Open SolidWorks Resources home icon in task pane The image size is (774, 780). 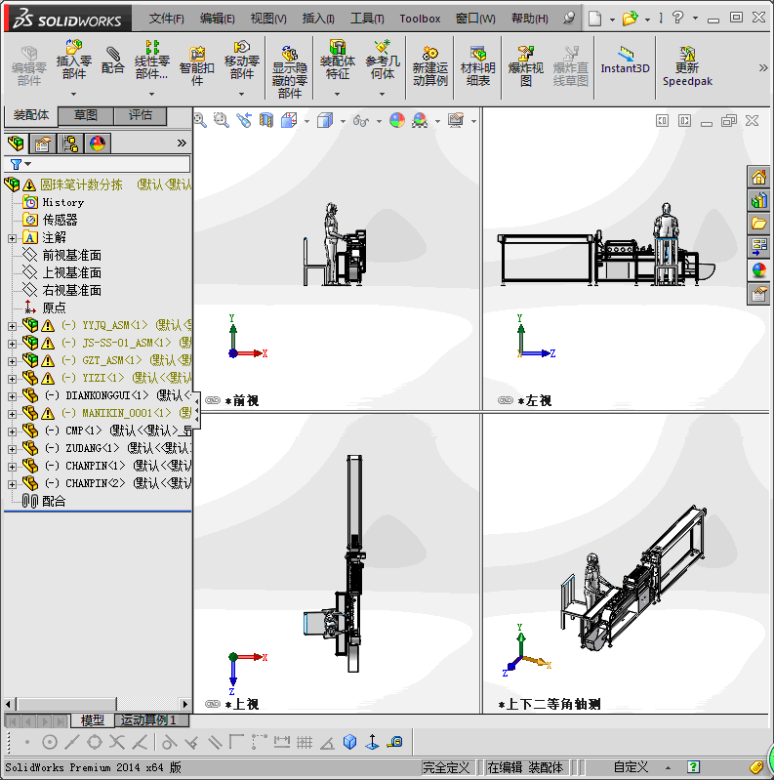tap(758, 177)
